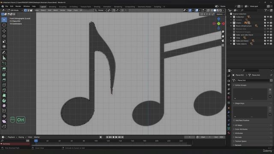274x154 pixels.
Task: Expand the Viola collection
Action: click(231, 38)
